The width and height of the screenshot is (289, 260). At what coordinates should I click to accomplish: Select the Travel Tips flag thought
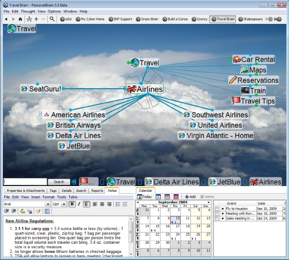(254, 101)
